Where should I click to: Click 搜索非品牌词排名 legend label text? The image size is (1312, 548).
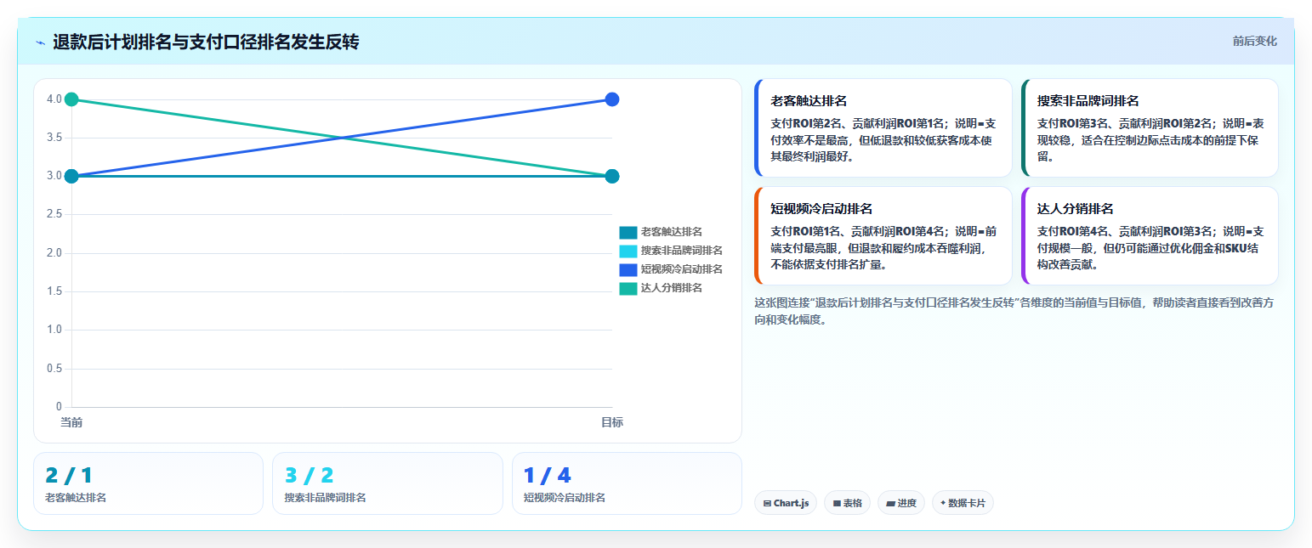coord(681,251)
